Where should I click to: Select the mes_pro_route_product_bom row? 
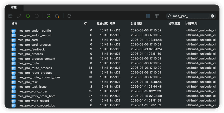pos(112,77)
